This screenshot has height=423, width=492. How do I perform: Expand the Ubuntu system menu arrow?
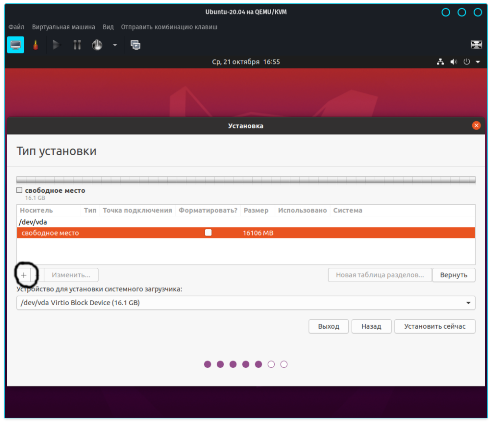point(478,62)
